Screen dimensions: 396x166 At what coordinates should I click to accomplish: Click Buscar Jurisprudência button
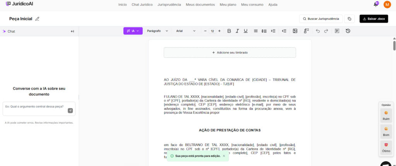tap(321, 19)
